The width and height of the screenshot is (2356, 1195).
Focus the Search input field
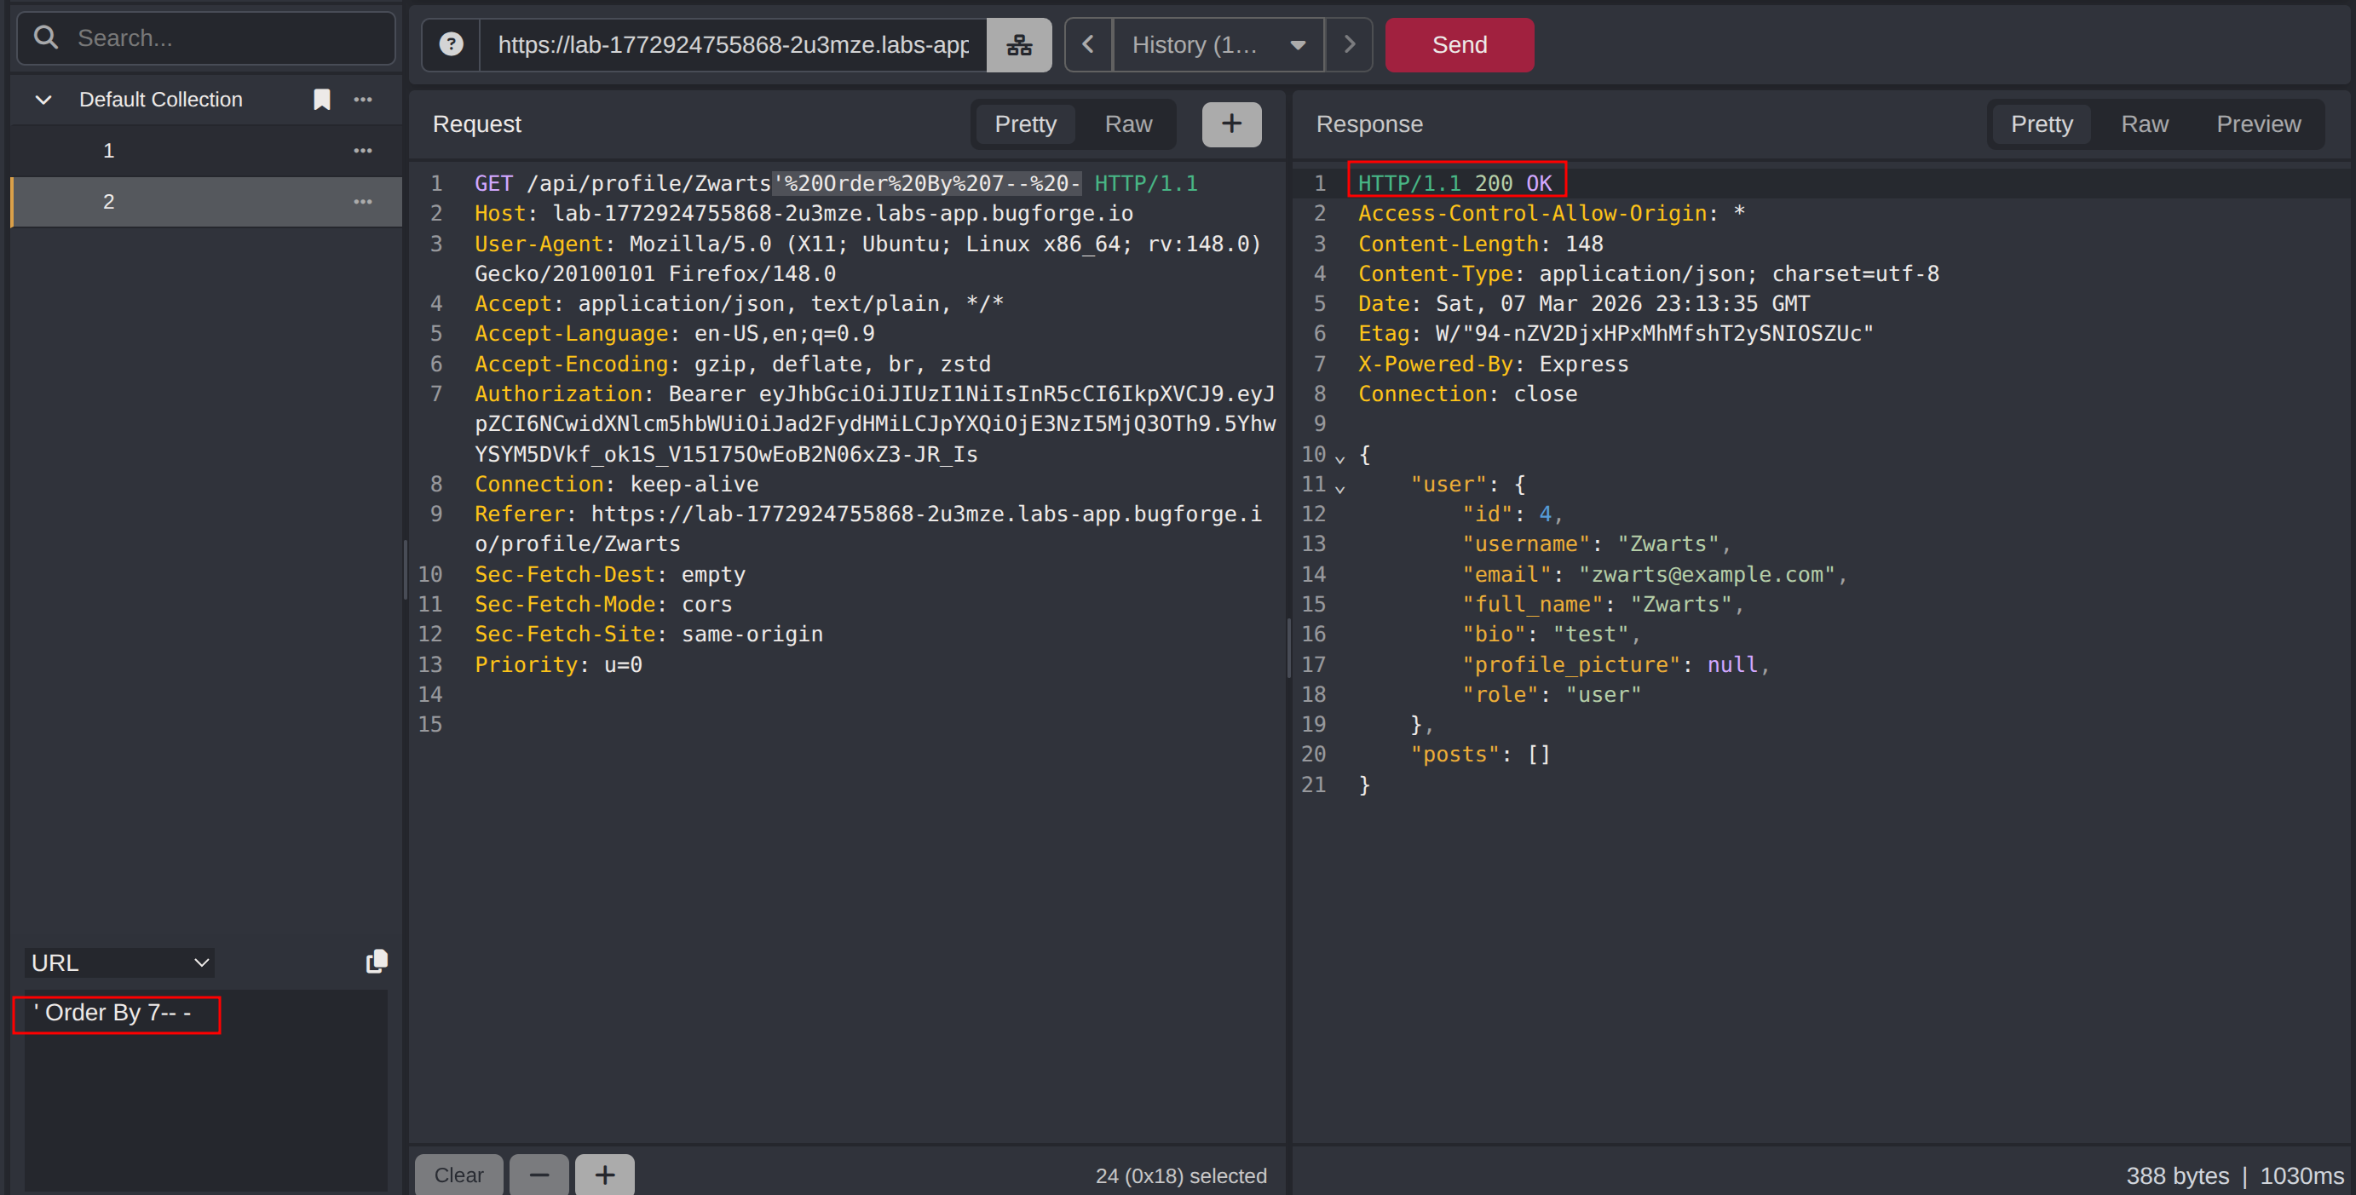pos(228,37)
